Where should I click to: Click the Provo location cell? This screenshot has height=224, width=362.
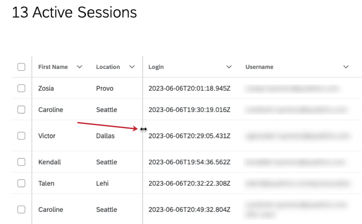point(105,89)
